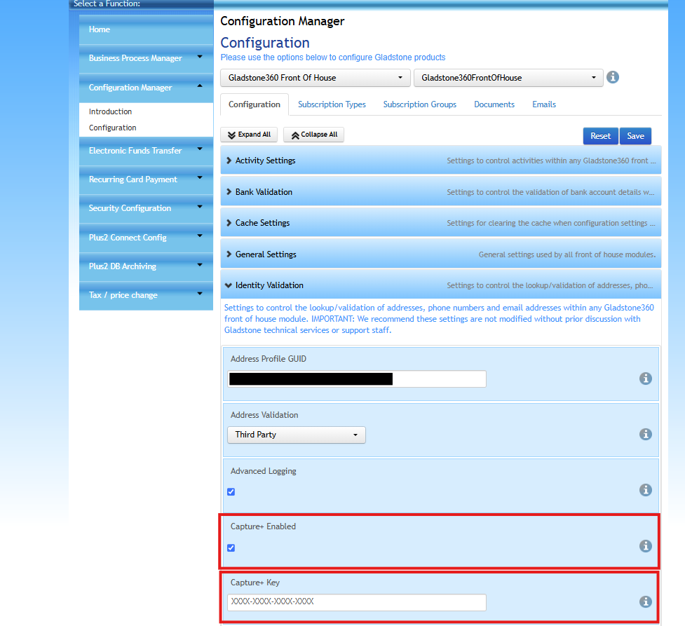The height and width of the screenshot is (626, 685).
Task: Open Introduction under Configuration Manager
Action: pyautogui.click(x=110, y=111)
